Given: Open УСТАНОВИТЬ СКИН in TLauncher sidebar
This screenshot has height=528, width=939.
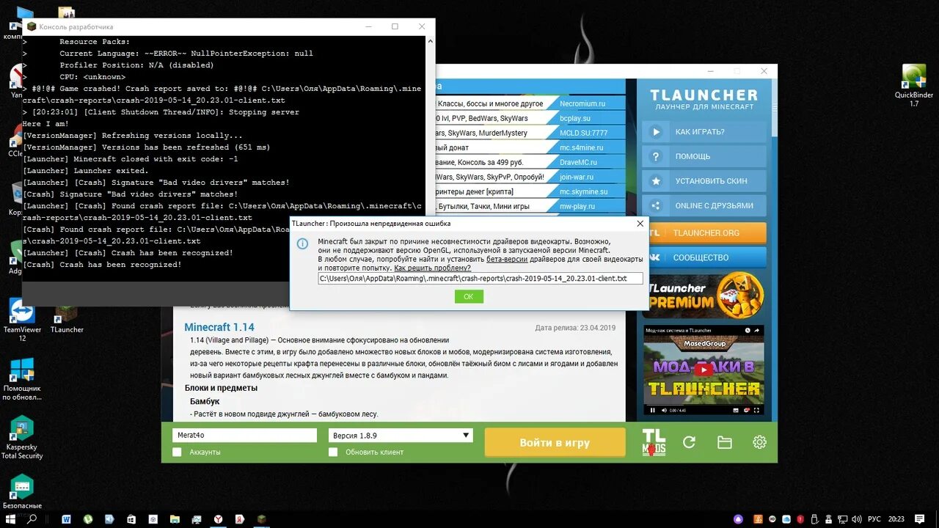Looking at the screenshot, I should [704, 180].
